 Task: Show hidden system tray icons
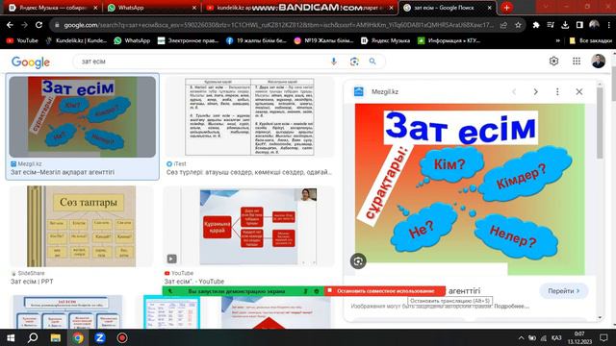pos(521,337)
